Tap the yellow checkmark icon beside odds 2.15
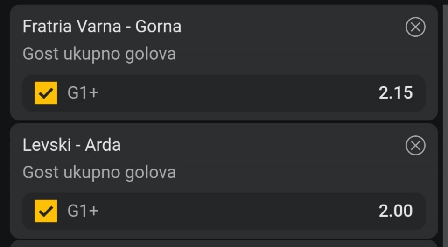448x247 pixels. point(46,93)
